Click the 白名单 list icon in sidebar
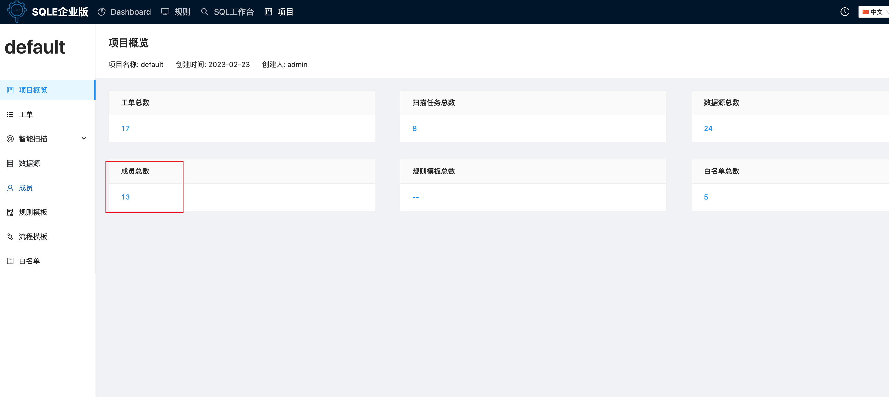Image resolution: width=889 pixels, height=397 pixels. click(x=10, y=261)
